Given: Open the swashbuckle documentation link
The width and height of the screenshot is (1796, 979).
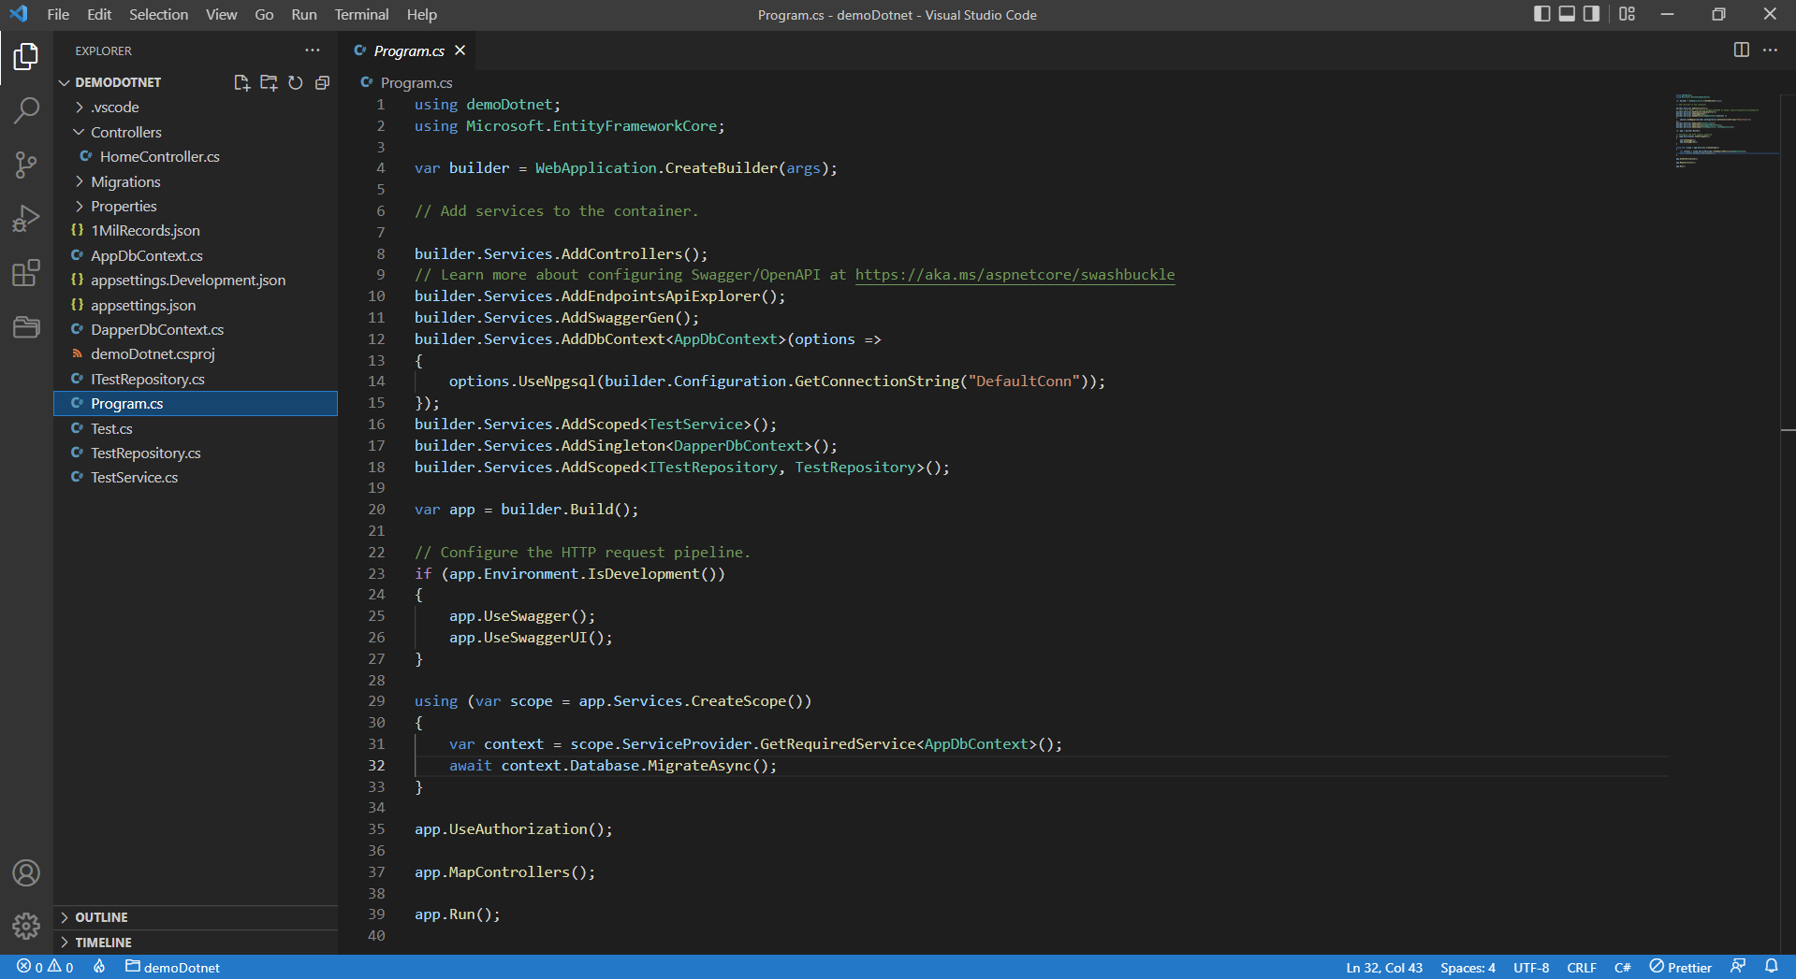Looking at the screenshot, I should [x=1014, y=275].
